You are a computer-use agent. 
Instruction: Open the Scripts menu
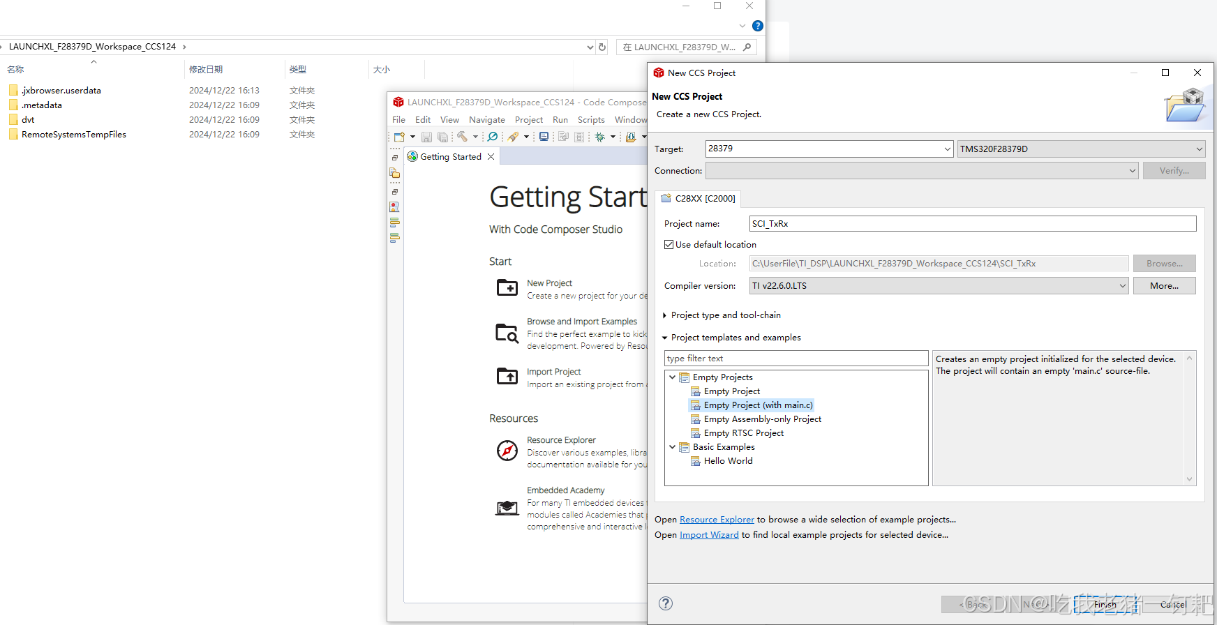591,119
